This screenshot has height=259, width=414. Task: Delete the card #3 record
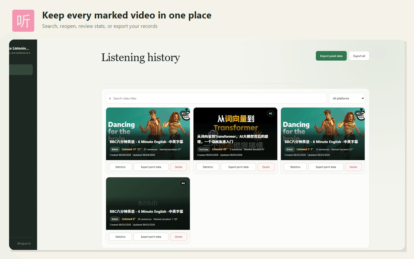pos(353,167)
